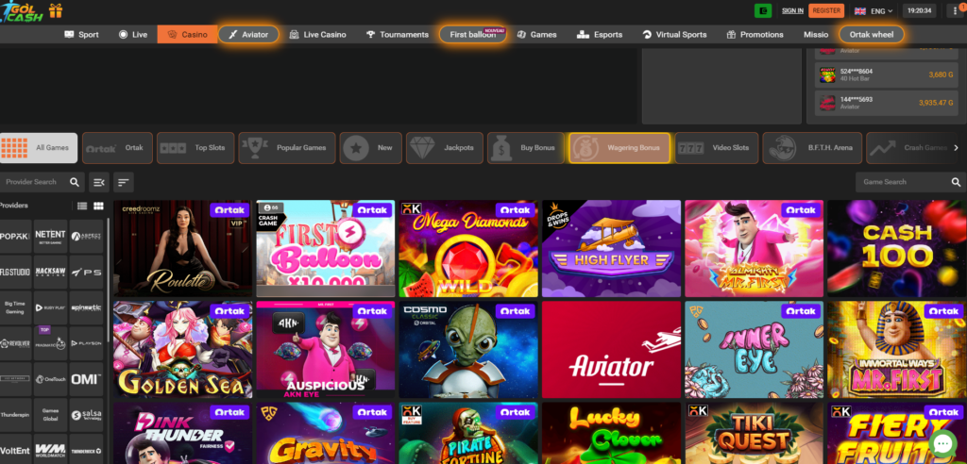Open the Golden Sea game thumbnail

pyautogui.click(x=182, y=350)
